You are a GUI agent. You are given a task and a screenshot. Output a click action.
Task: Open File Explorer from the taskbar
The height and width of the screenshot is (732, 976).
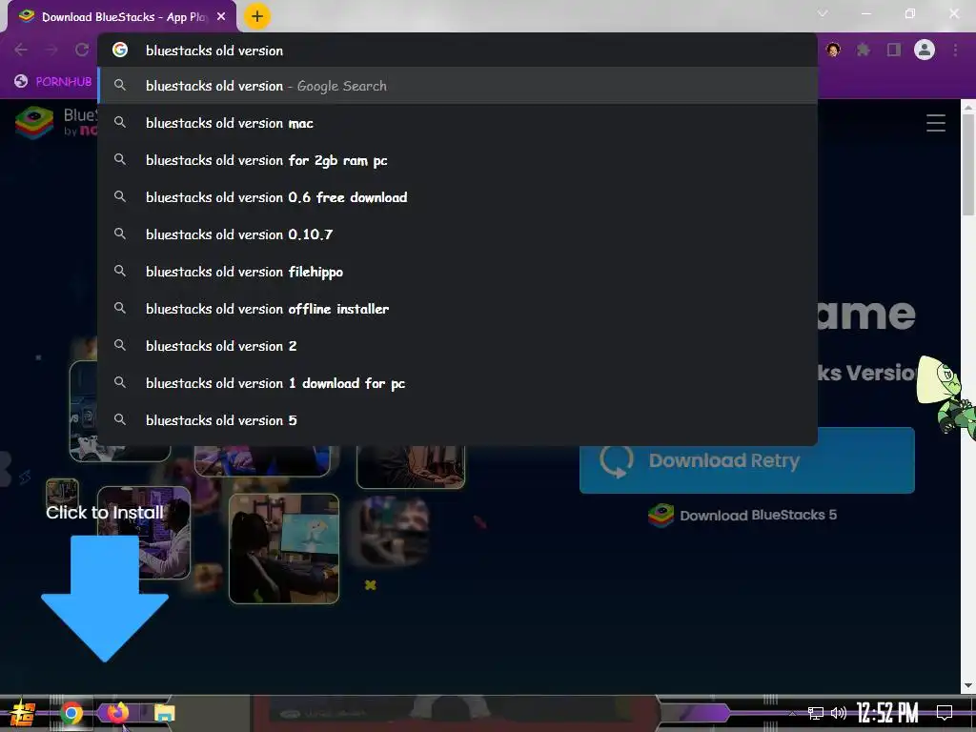pos(164,713)
